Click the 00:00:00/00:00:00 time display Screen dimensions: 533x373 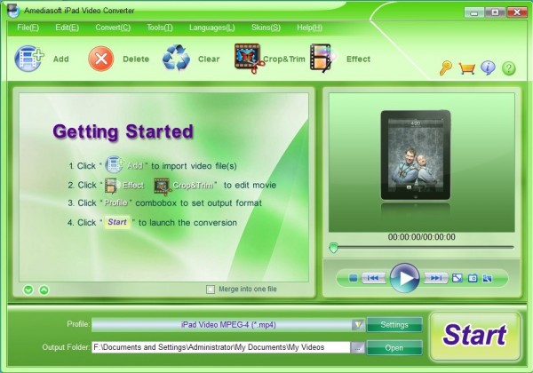(421, 237)
